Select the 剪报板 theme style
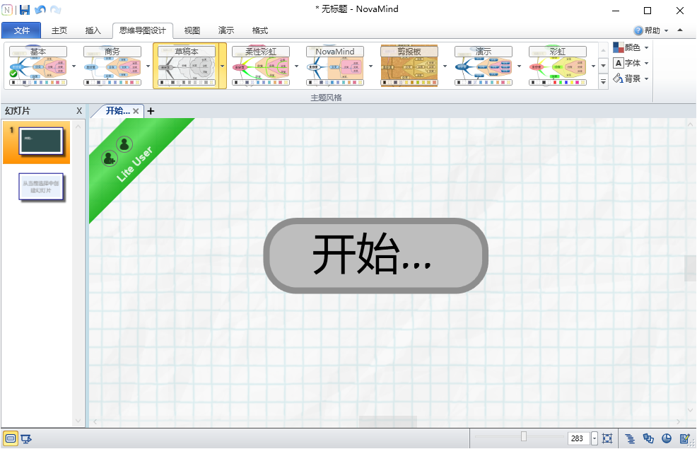This screenshot has height=449, width=697. click(x=409, y=65)
